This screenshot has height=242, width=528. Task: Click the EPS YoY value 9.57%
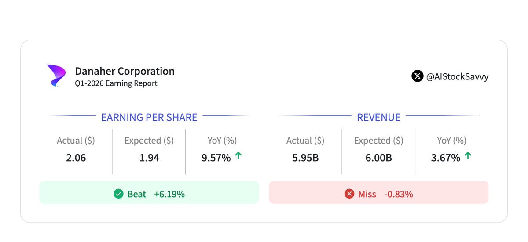[x=216, y=158]
